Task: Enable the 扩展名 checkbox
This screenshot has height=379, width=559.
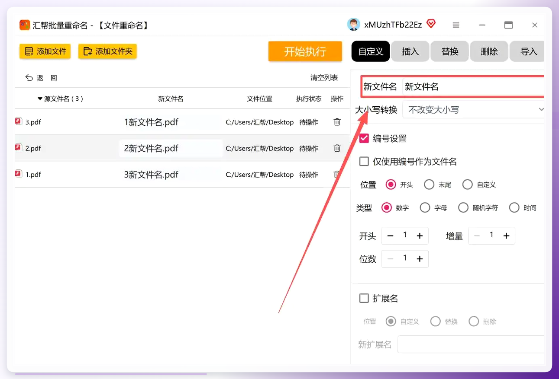Action: [x=364, y=298]
